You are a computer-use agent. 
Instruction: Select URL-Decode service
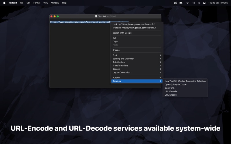click(185, 91)
